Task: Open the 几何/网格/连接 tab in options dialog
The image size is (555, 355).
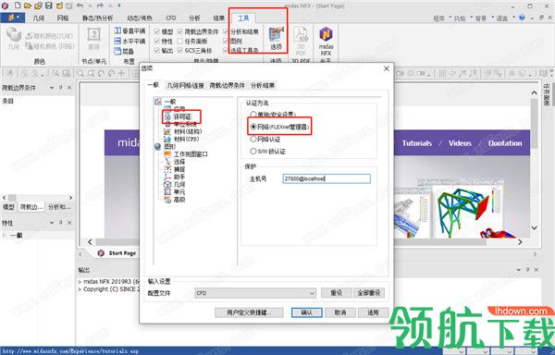Action: coord(186,85)
